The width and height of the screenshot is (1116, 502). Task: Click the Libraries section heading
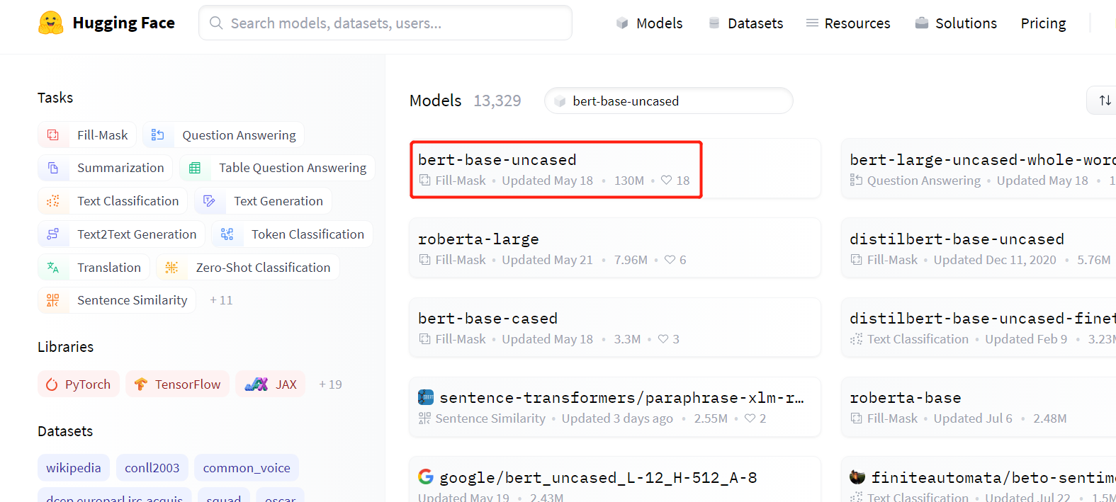(66, 347)
